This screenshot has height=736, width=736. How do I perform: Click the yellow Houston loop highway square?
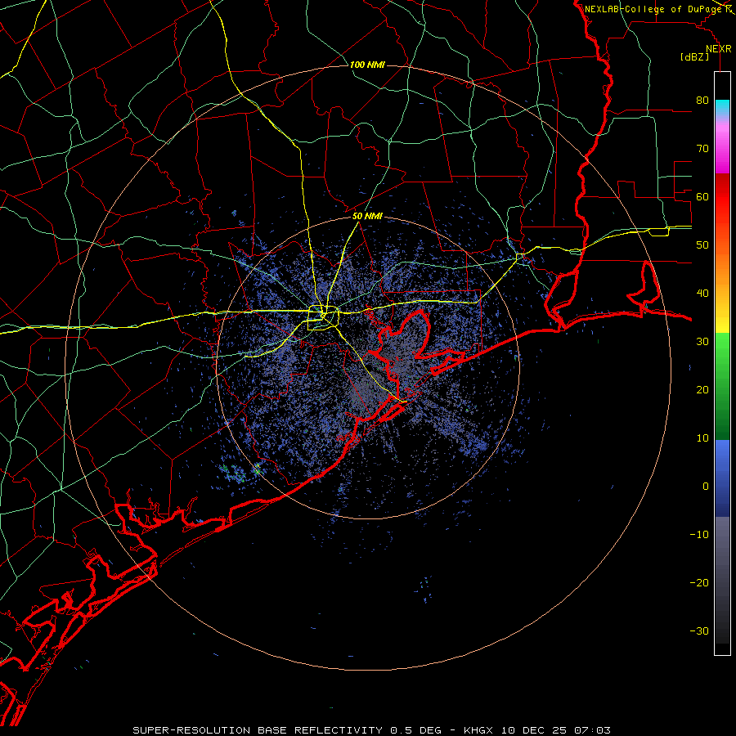click(x=323, y=318)
